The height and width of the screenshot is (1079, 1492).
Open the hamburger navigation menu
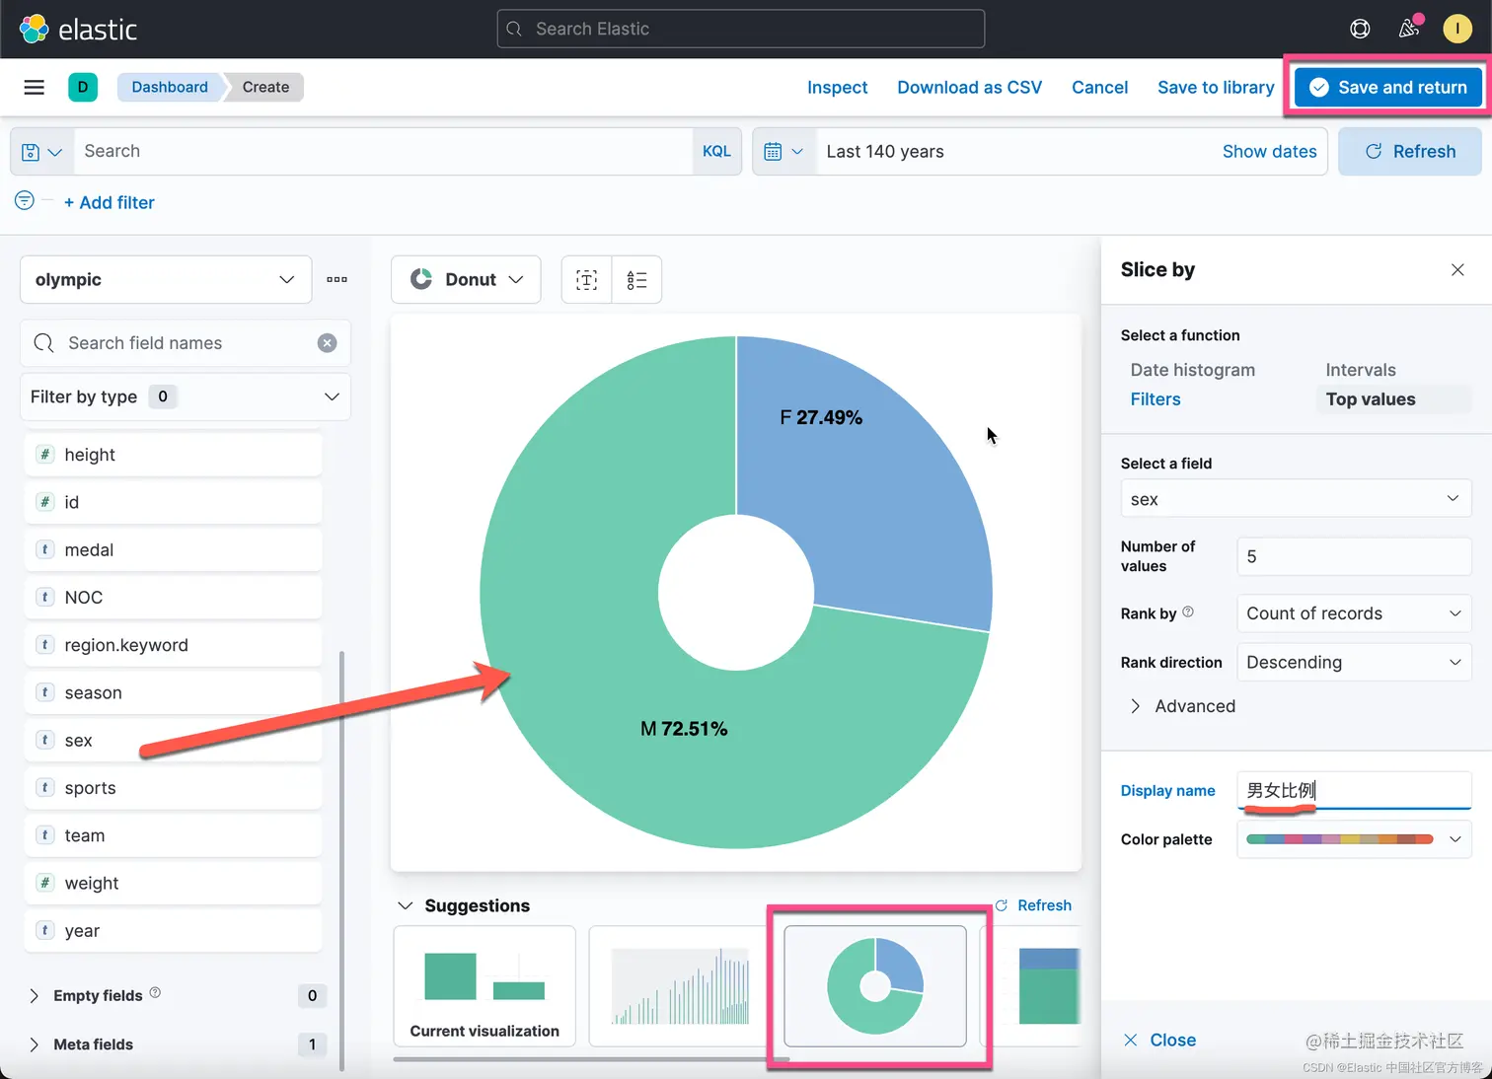pyautogui.click(x=35, y=87)
